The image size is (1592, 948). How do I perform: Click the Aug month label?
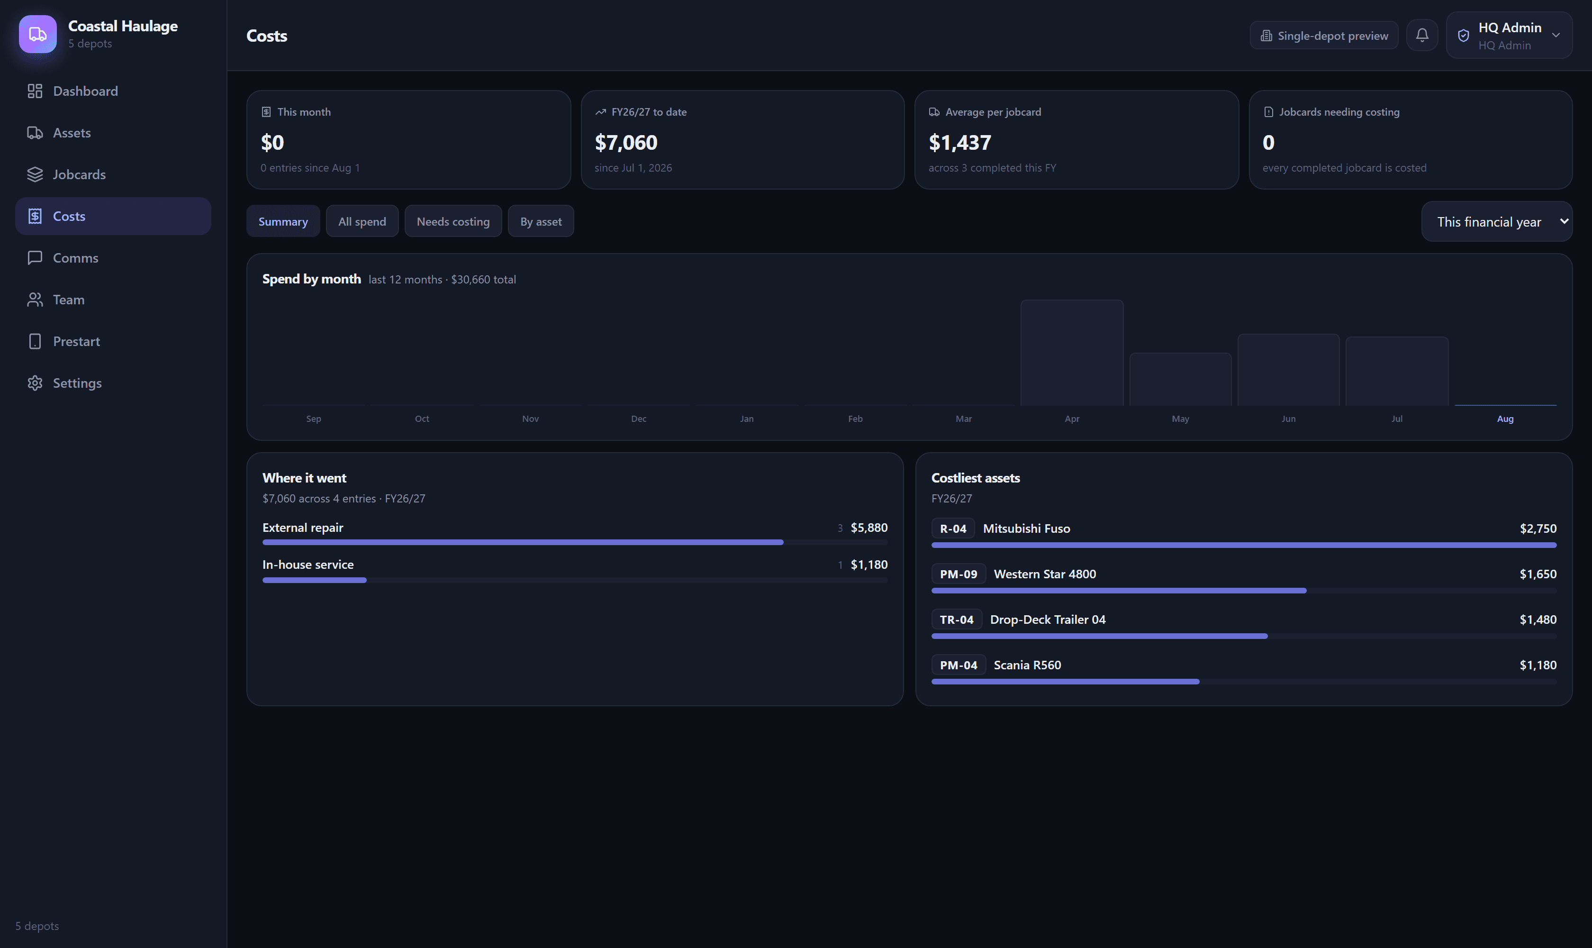click(1504, 419)
